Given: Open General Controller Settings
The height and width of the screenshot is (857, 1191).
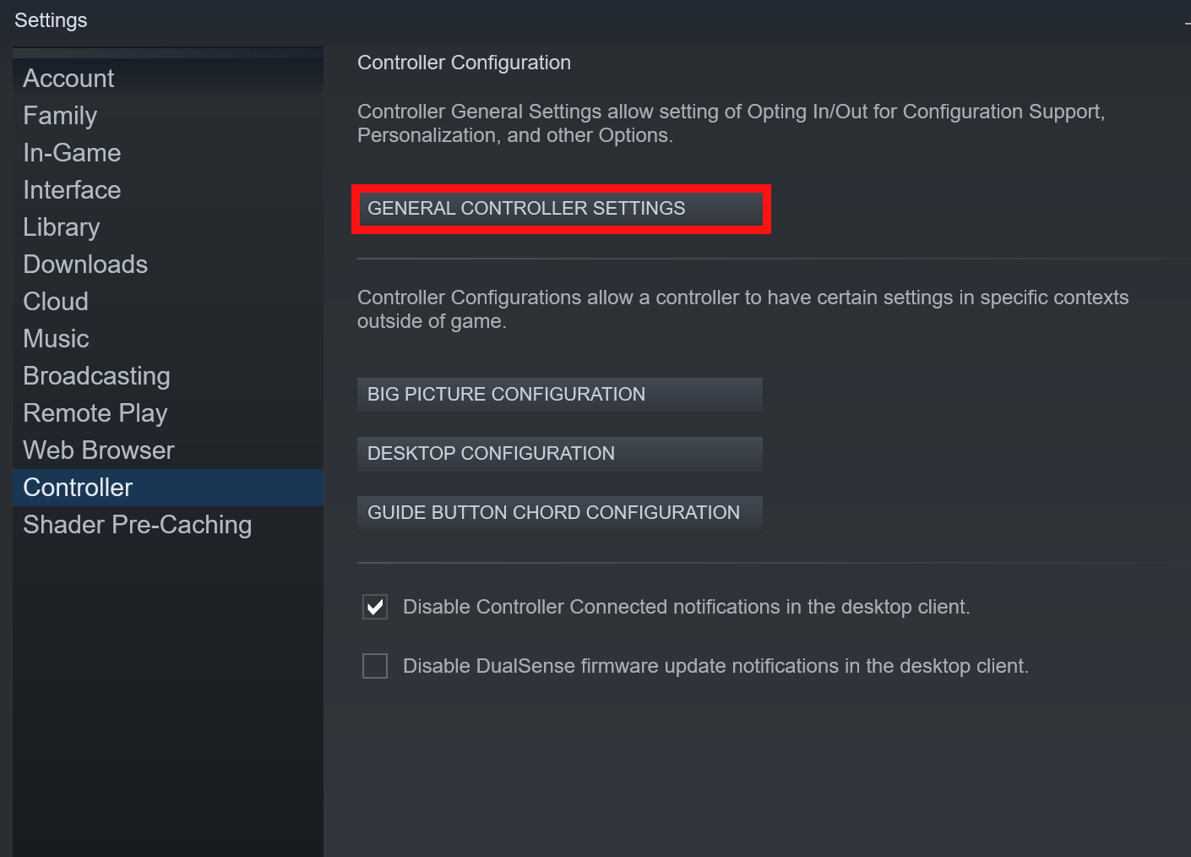Looking at the screenshot, I should [560, 209].
